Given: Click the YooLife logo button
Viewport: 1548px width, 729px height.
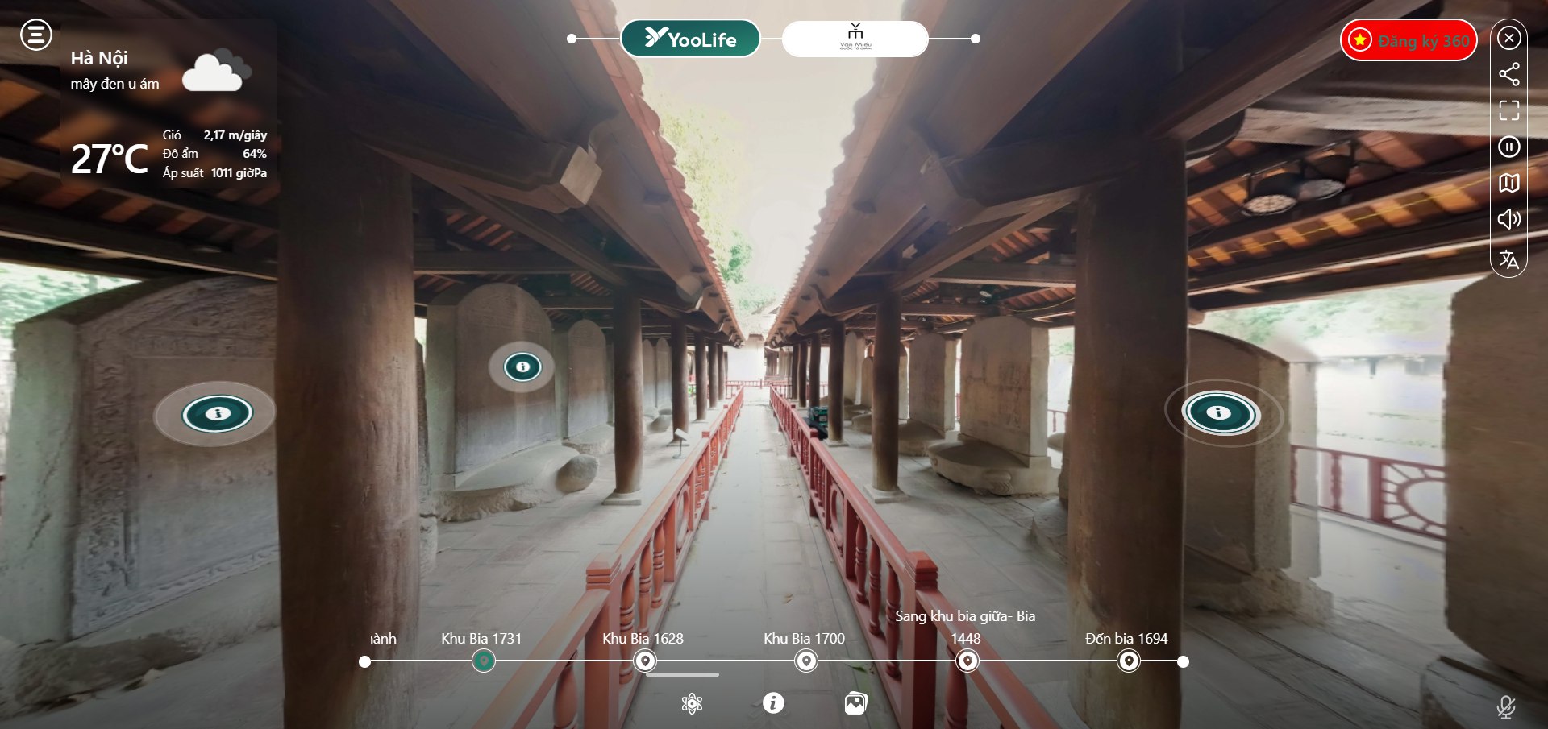Looking at the screenshot, I should (x=690, y=39).
